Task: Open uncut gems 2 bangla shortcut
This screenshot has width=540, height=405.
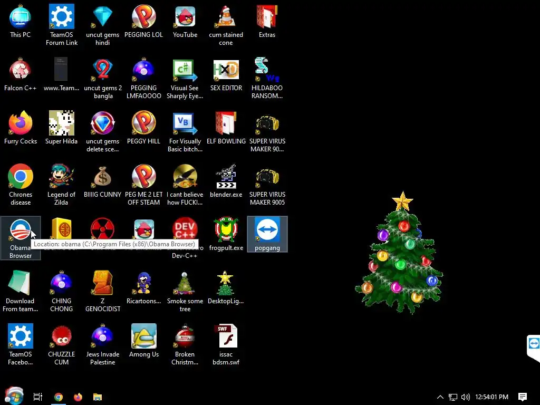Action: pyautogui.click(x=103, y=78)
